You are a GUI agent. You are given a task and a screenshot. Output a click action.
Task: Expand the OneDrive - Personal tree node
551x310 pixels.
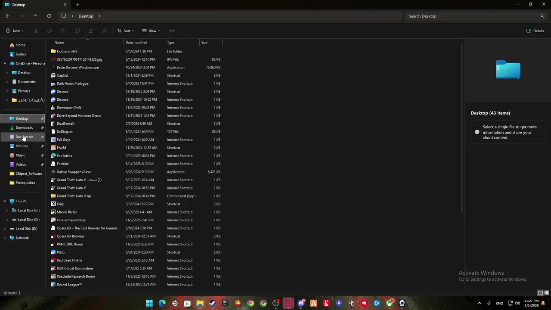click(5, 63)
